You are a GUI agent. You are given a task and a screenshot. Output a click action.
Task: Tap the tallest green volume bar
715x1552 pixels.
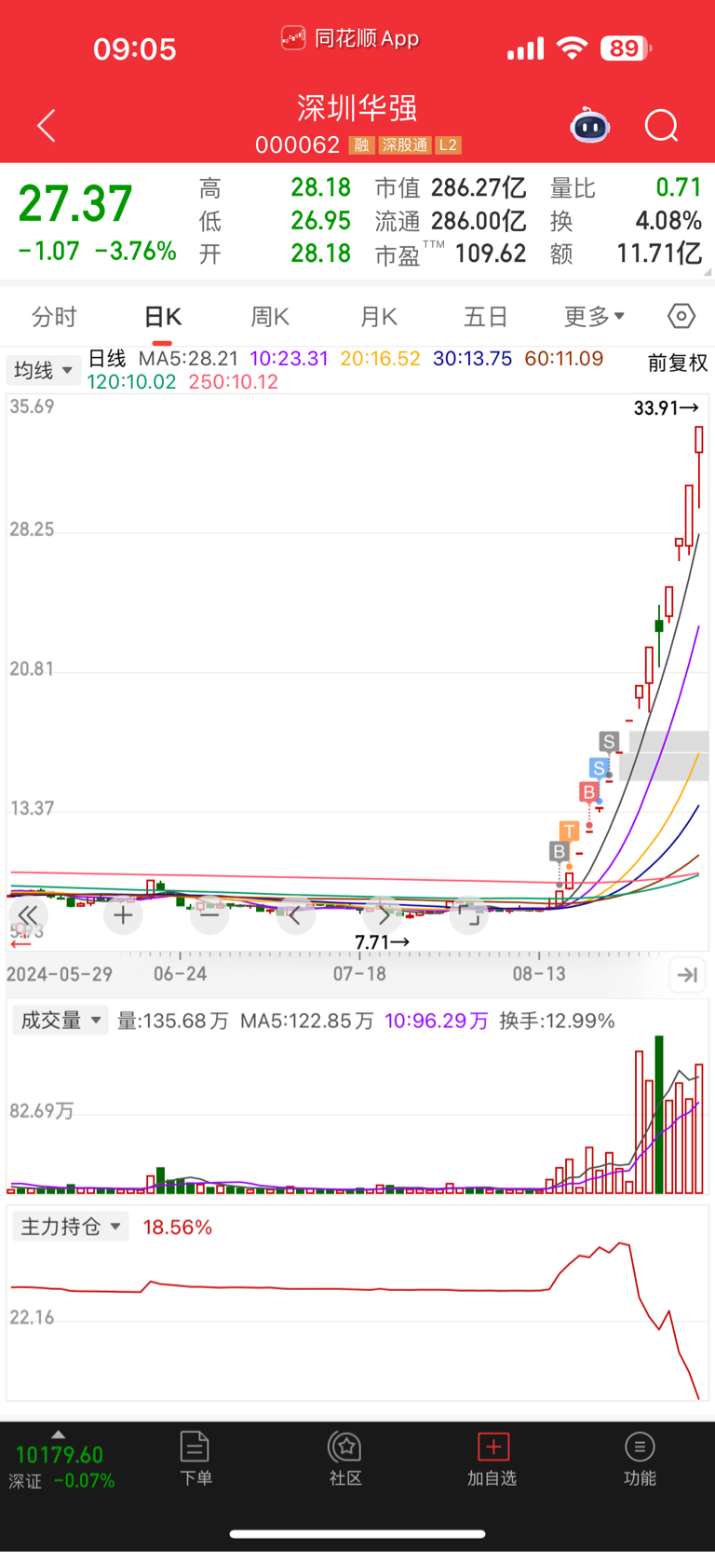point(659,1114)
